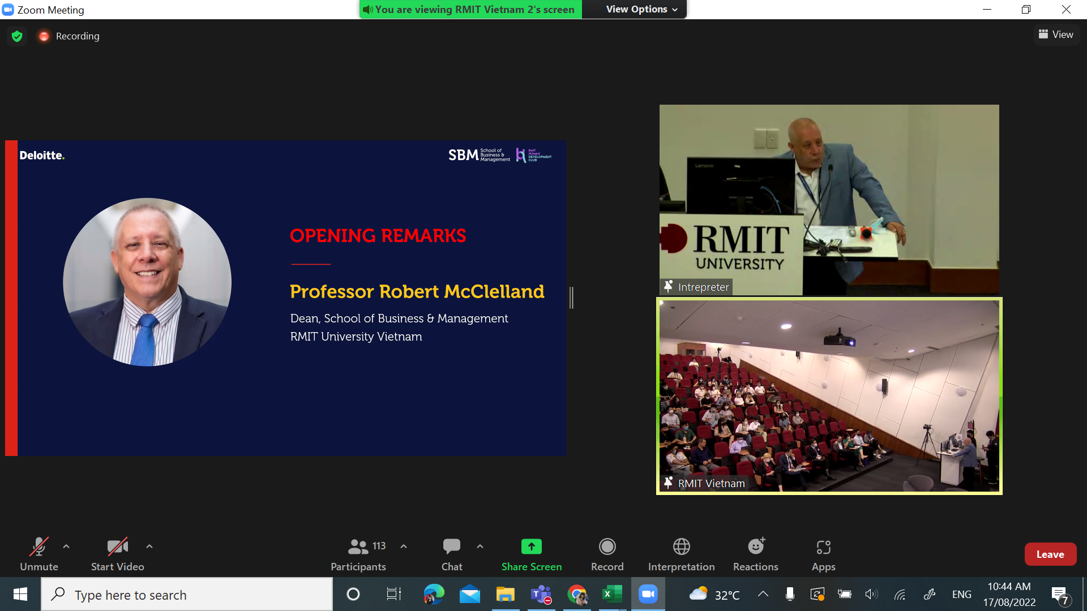Image resolution: width=1087 pixels, height=611 pixels.
Task: Open the View Options dropdown
Action: (x=641, y=9)
